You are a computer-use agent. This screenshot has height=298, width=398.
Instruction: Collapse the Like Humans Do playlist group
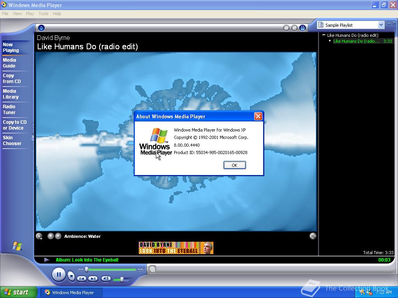[x=324, y=35]
